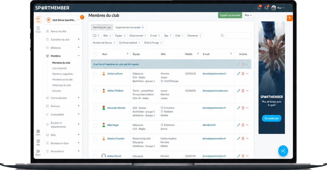
Task: Delete Antoine Fournier with trash icon
Action: (243, 139)
